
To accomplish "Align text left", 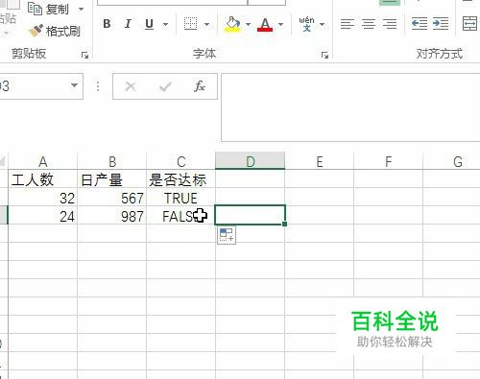I will pyautogui.click(x=348, y=24).
